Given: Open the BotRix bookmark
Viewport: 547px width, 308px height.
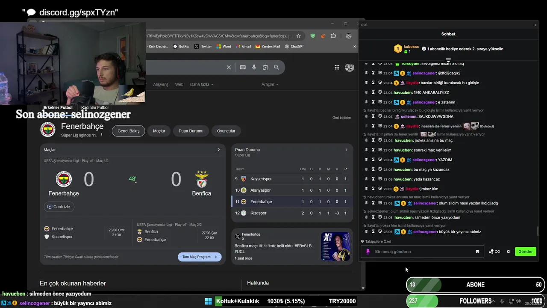Looking at the screenshot, I should pos(181,46).
